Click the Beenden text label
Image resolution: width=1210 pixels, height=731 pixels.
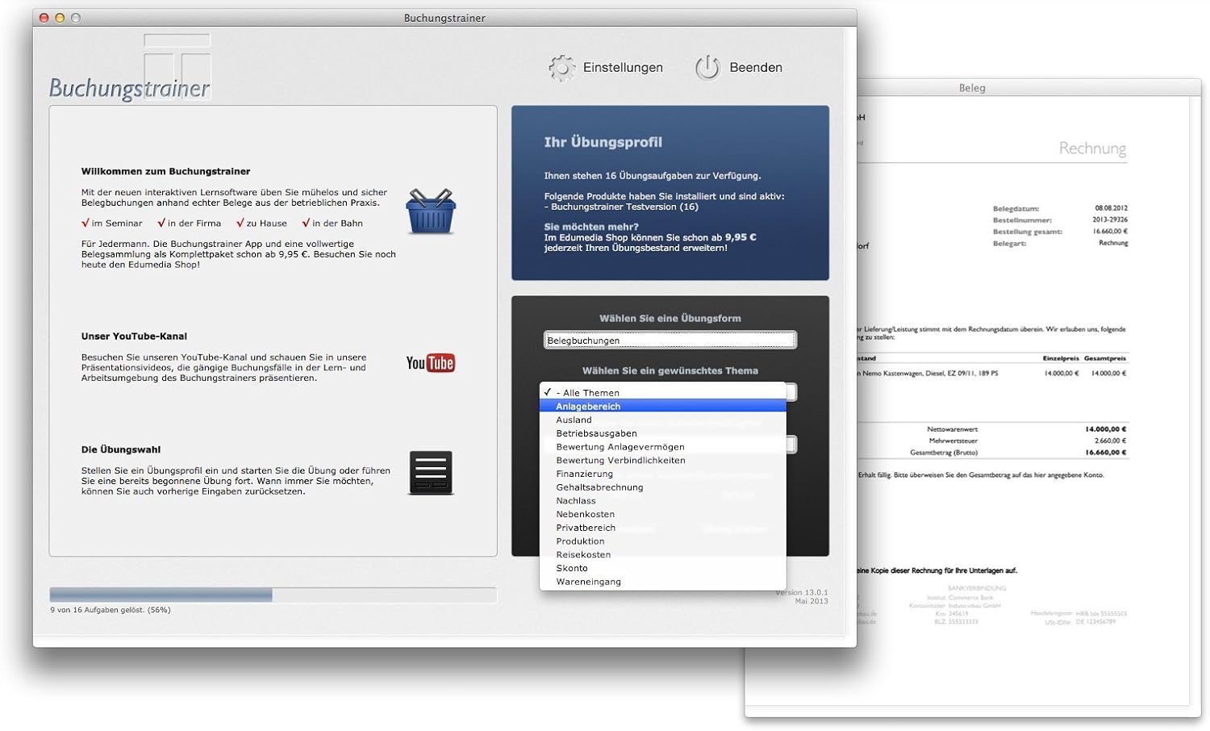(x=755, y=68)
